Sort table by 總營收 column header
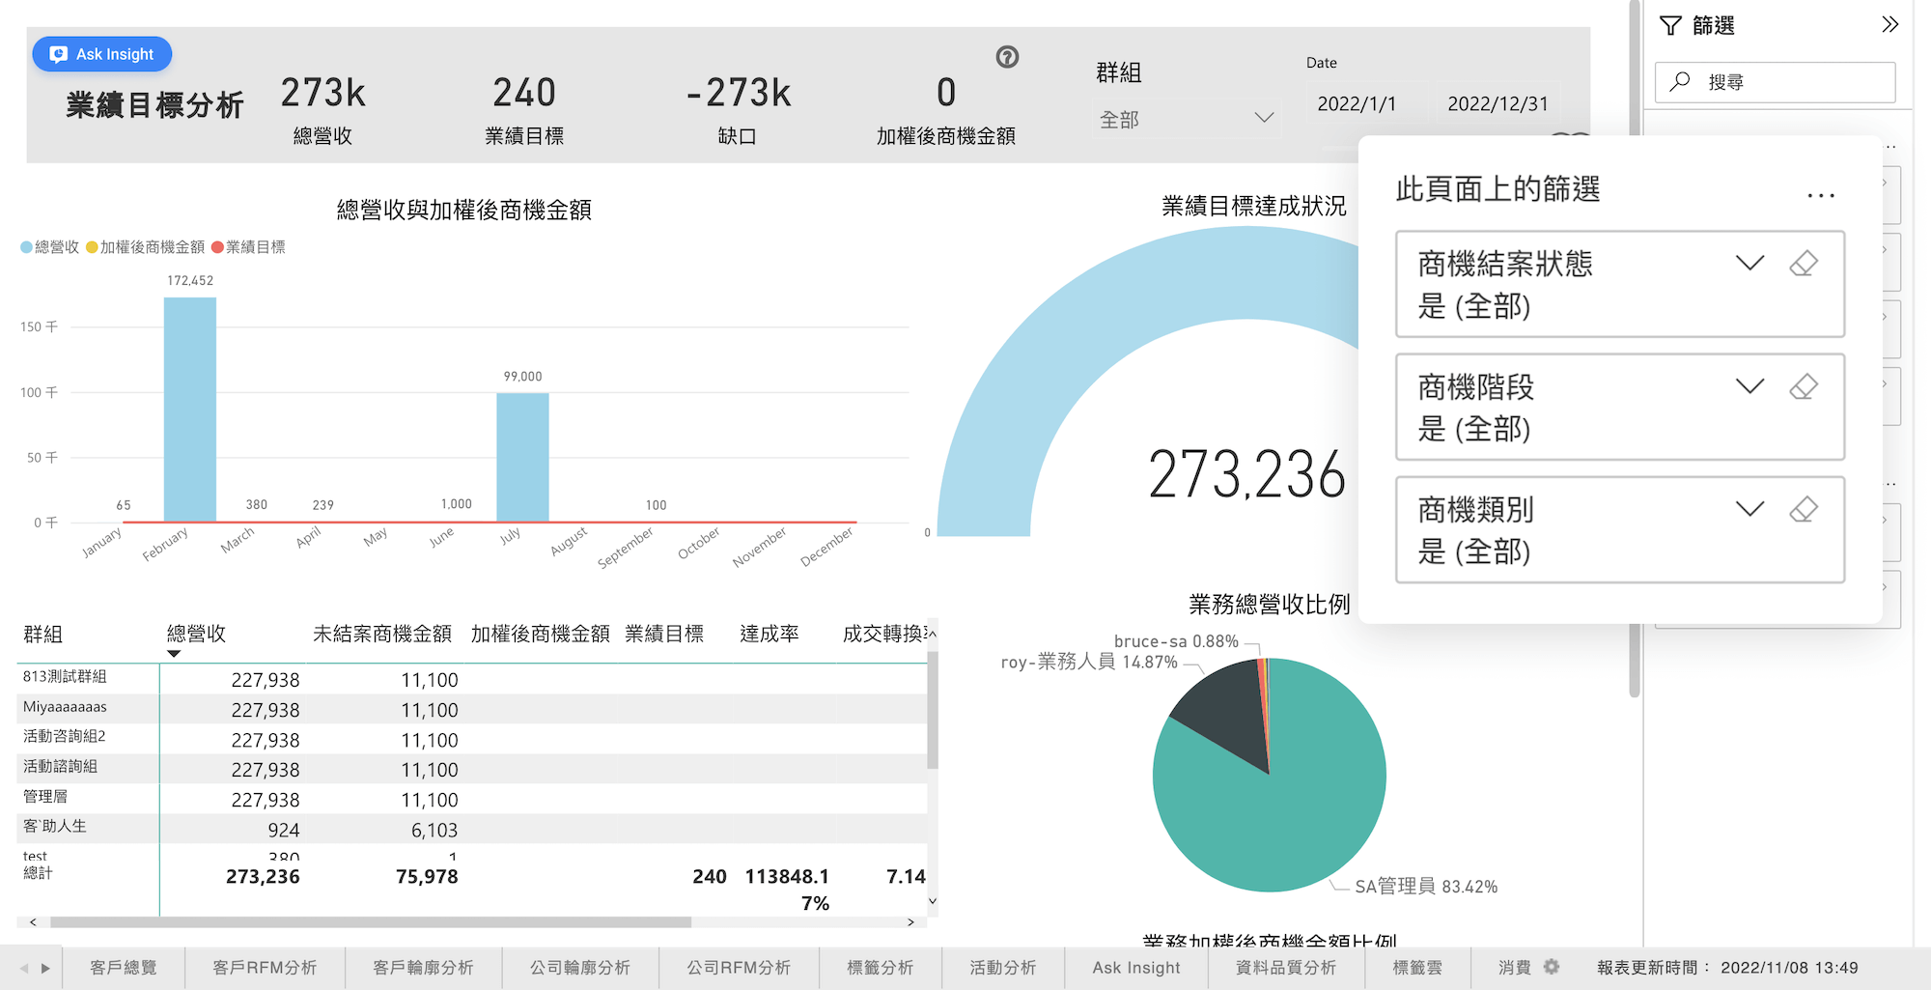This screenshot has height=990, width=1931. pos(196,634)
